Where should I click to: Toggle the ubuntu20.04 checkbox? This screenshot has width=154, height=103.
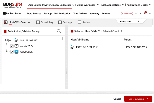click(12, 46)
